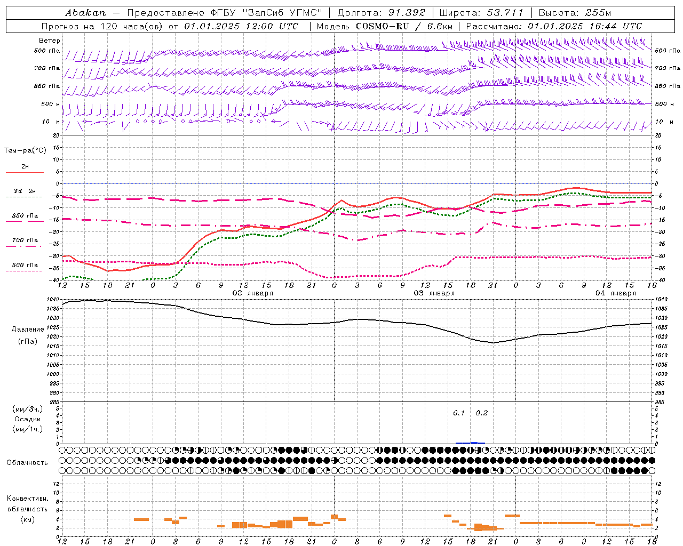The height and width of the screenshot is (546, 683).
Task: Click the 04 января date label
Action: [616, 293]
